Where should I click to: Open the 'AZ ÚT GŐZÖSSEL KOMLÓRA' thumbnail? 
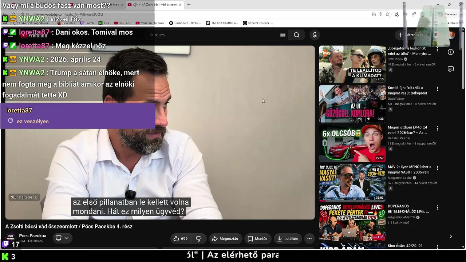(352, 104)
